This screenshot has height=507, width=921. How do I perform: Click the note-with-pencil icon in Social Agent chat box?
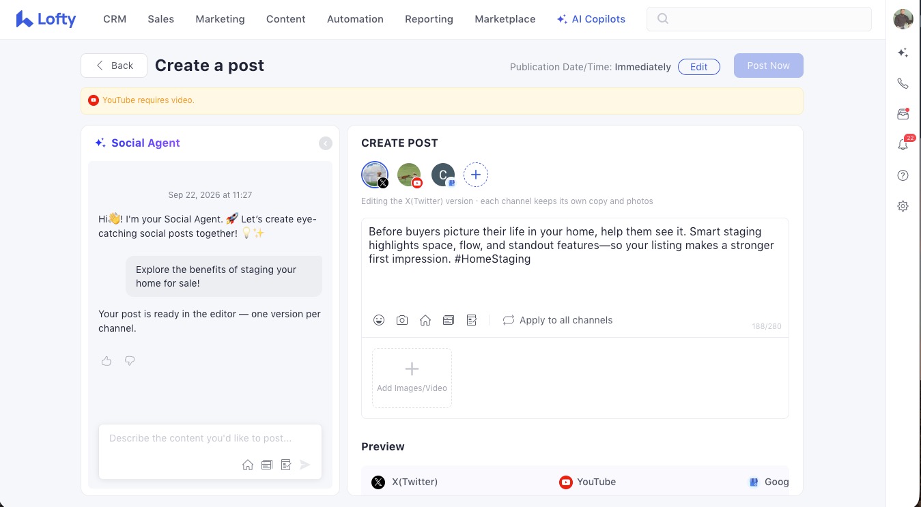tap(286, 465)
